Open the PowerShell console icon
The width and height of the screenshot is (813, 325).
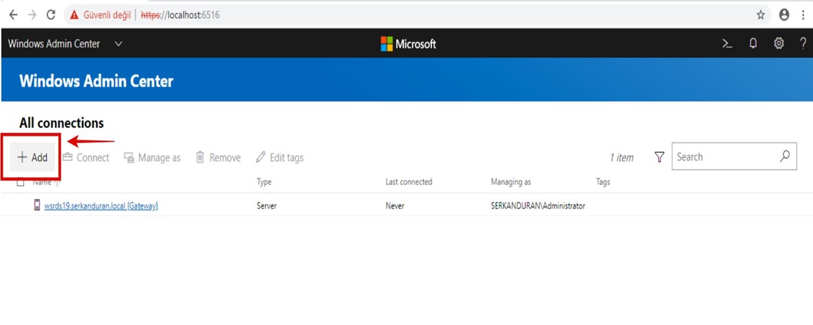coord(728,44)
